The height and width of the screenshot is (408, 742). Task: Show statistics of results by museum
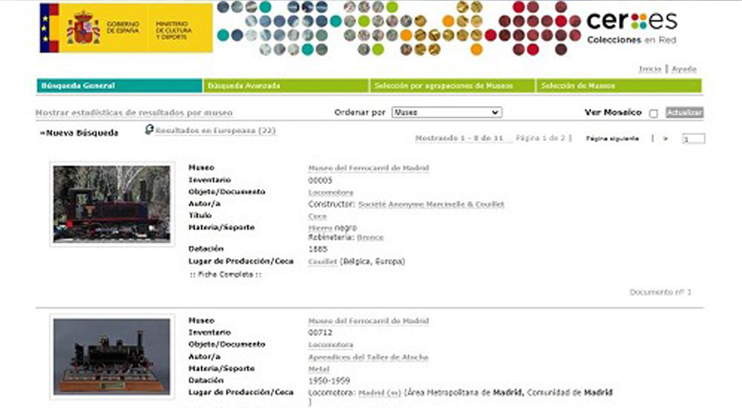(x=134, y=113)
